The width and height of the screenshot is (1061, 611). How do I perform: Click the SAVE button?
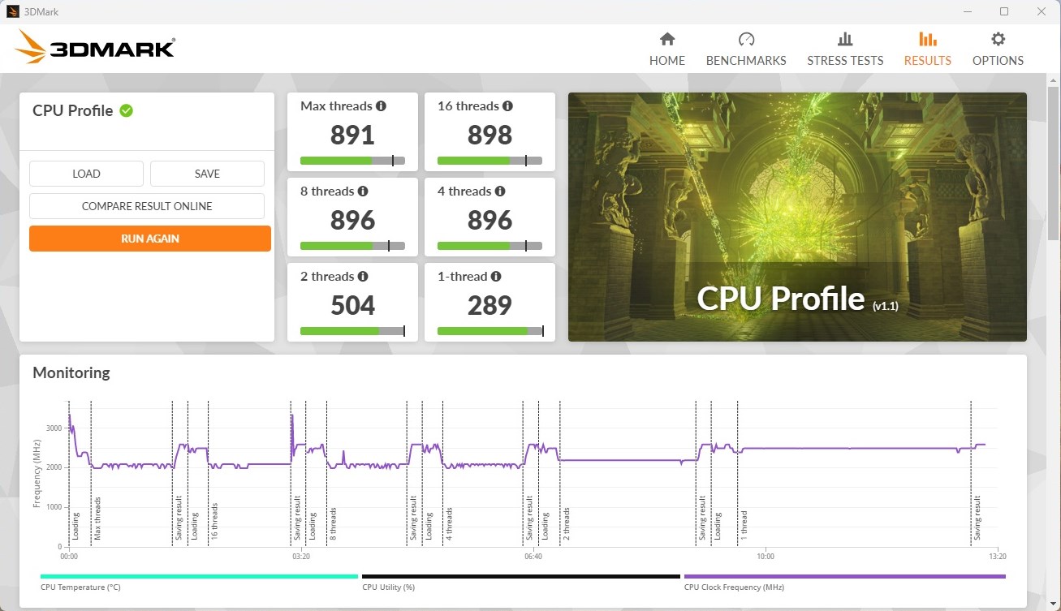(x=207, y=174)
